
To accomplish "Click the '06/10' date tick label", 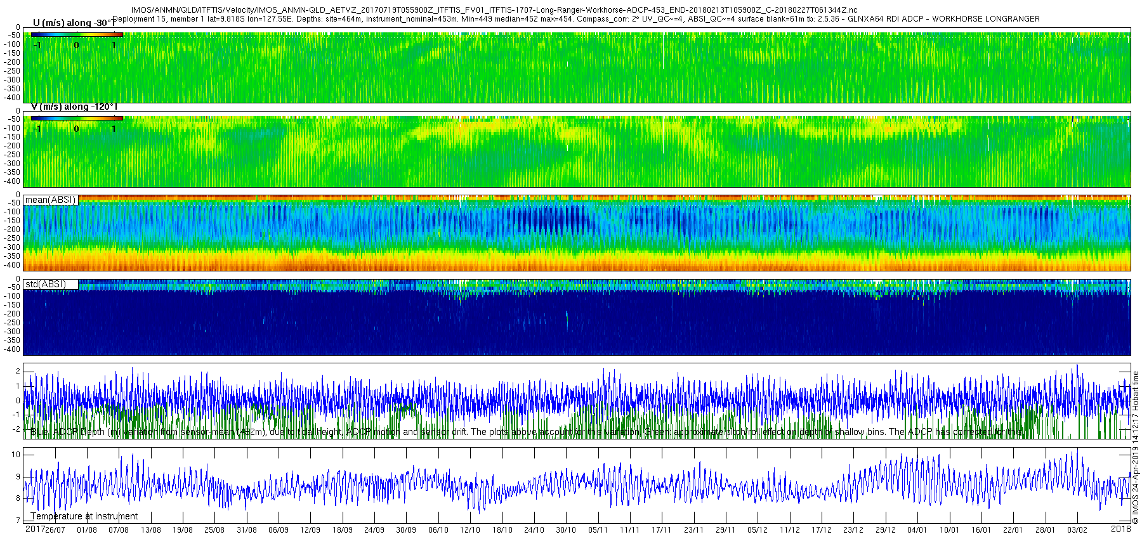I will point(438,530).
